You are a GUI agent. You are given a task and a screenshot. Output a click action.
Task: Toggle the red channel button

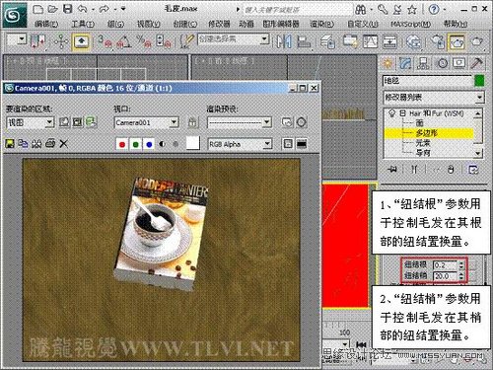coord(122,144)
